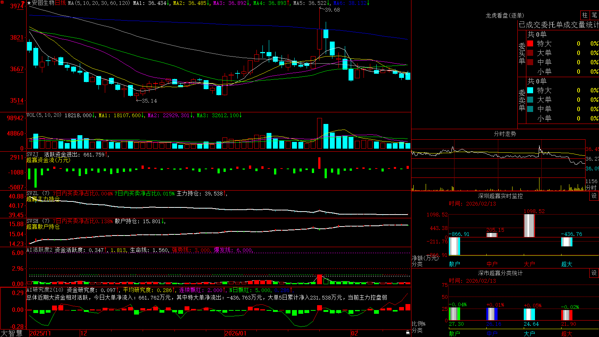Viewport: 599px width, 337px height.
Task: Click the 中户 bar showing 205.15
Action: [492, 235]
